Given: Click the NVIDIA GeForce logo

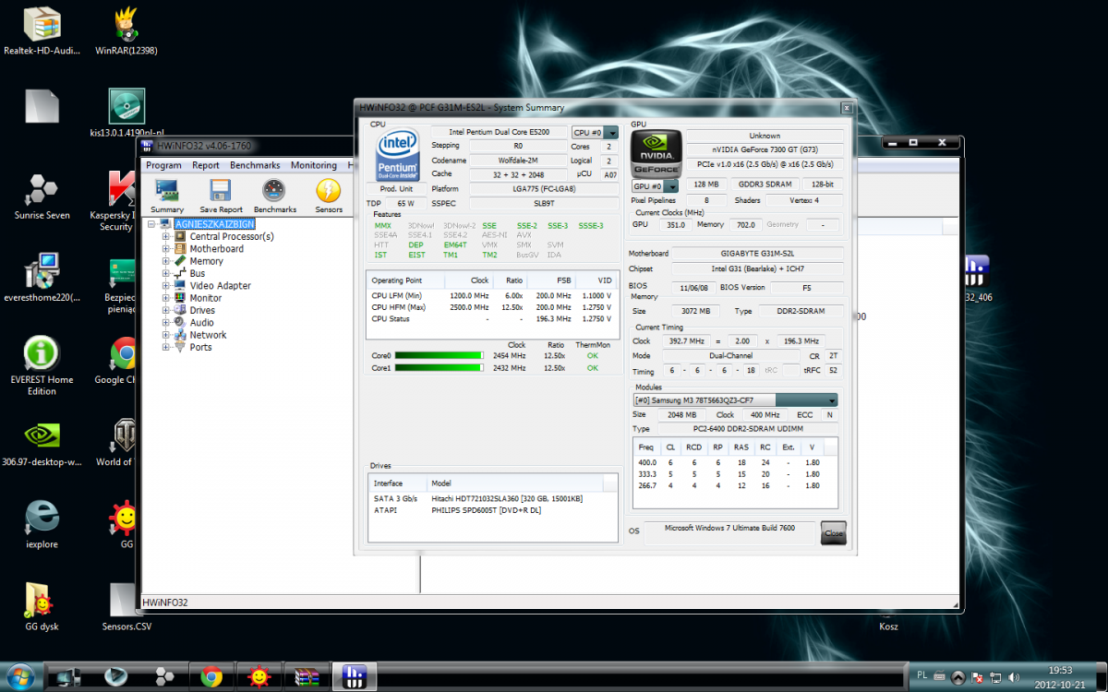Looking at the screenshot, I should [656, 154].
